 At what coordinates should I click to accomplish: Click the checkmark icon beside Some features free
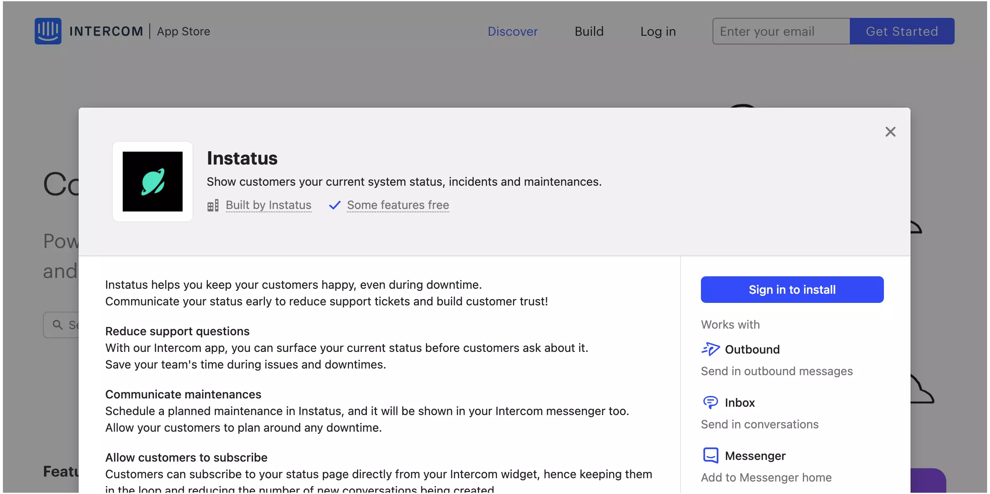(335, 205)
